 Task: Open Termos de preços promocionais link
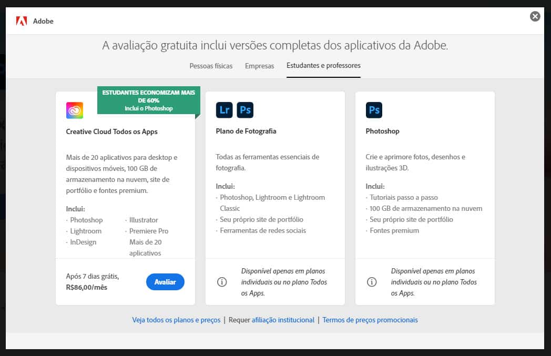pos(370,320)
